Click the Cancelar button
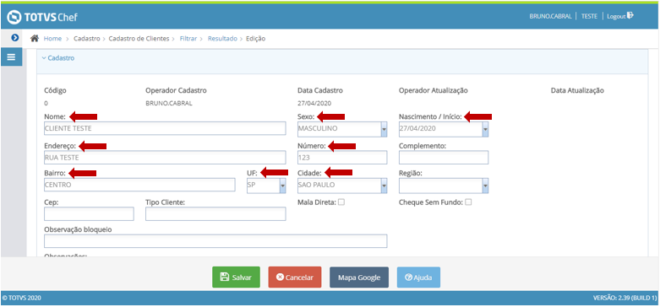This screenshot has width=660, height=307. [295, 277]
